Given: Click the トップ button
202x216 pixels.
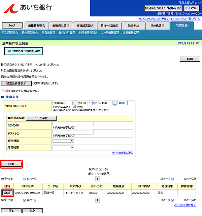Looking at the screenshot, I should (x=12, y=25).
